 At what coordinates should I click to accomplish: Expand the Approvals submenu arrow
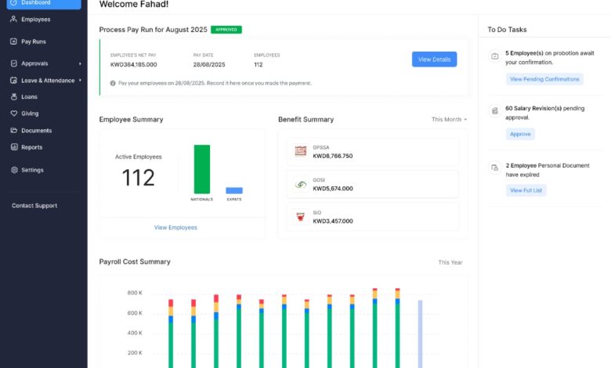[80, 63]
